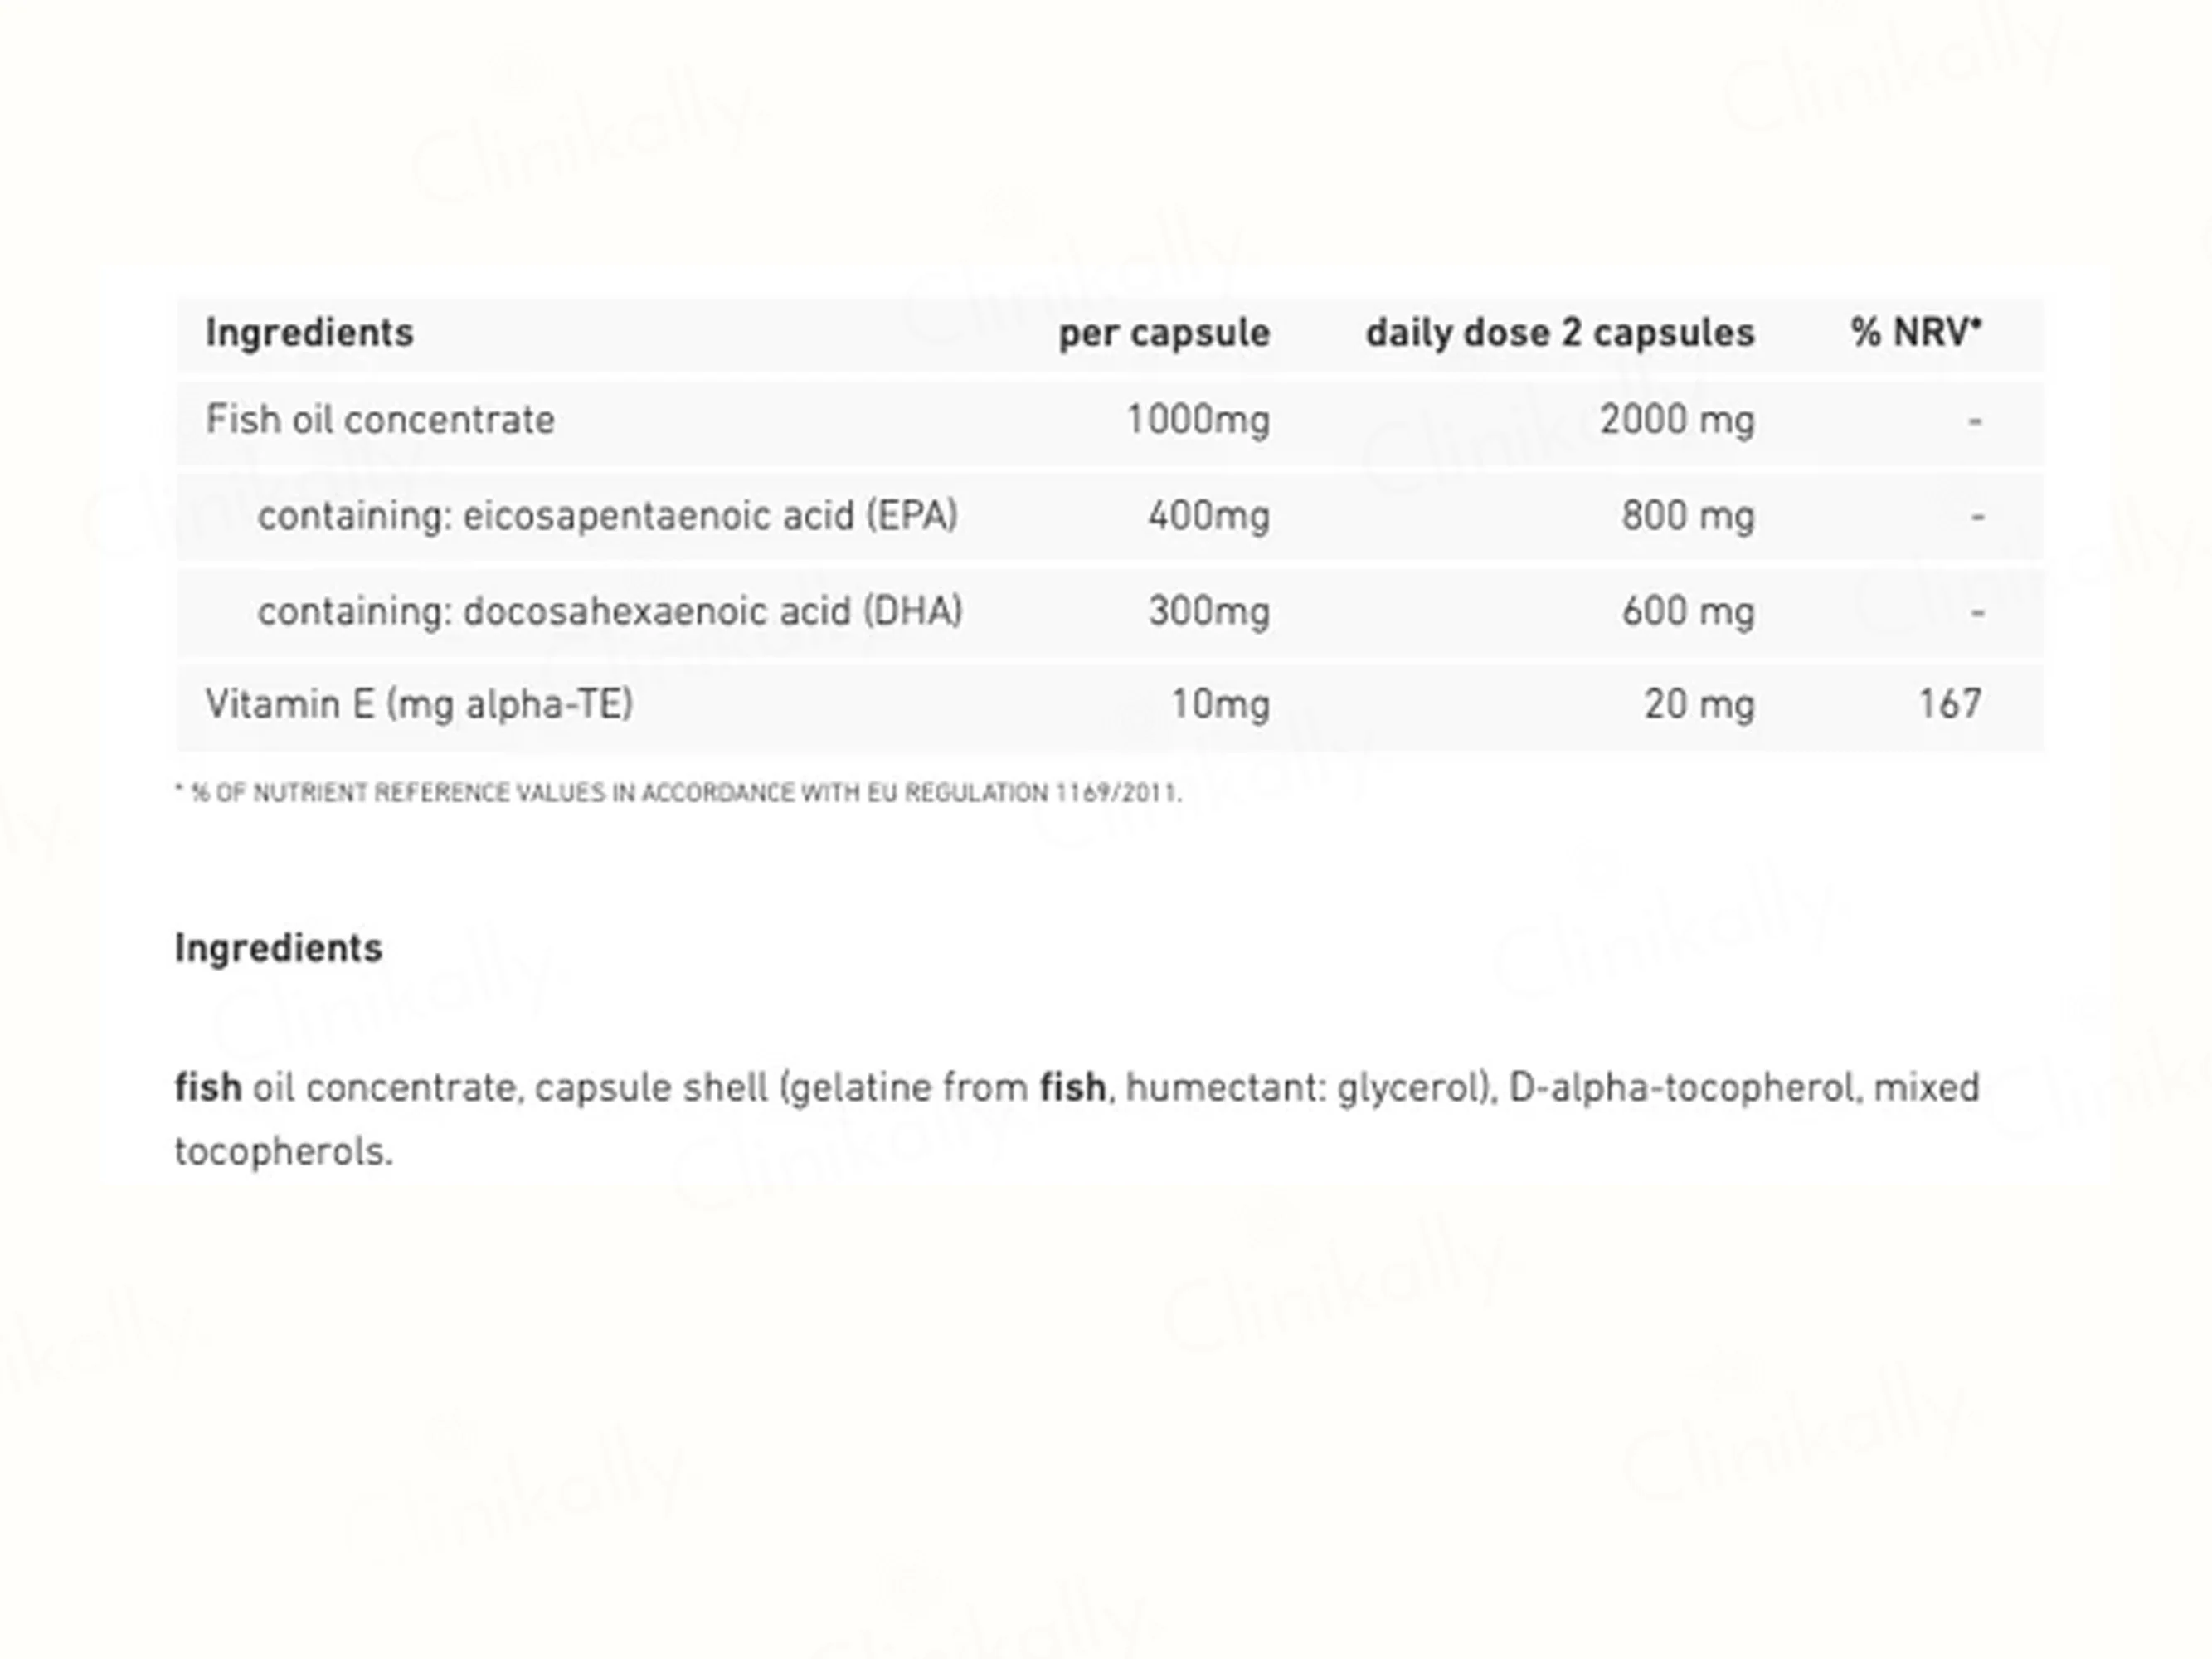Click the 20 mg Vitamin E daily dose

[x=1699, y=705]
